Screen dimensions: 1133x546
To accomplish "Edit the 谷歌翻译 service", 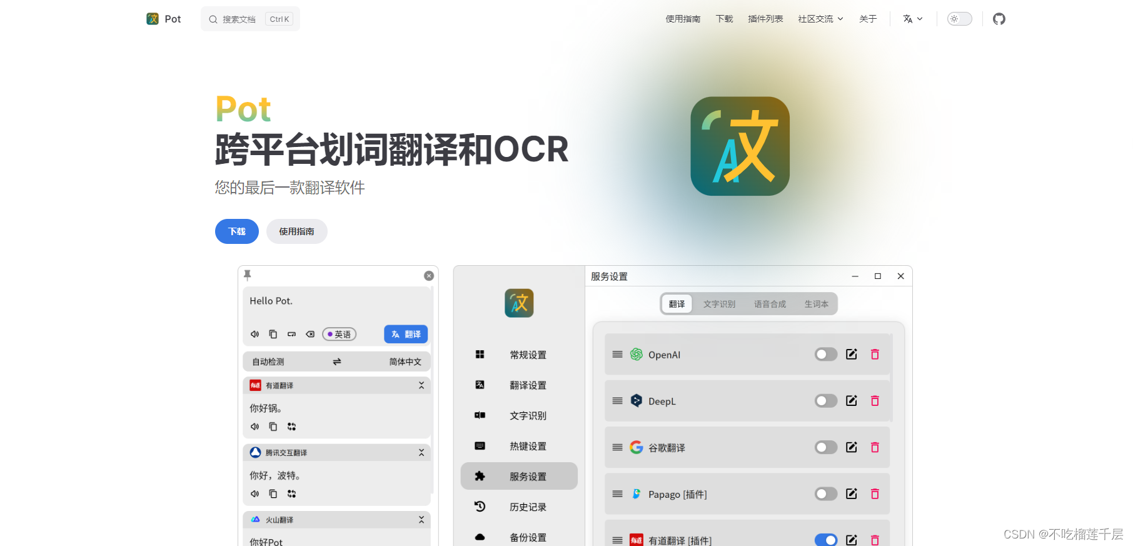I will click(852, 447).
